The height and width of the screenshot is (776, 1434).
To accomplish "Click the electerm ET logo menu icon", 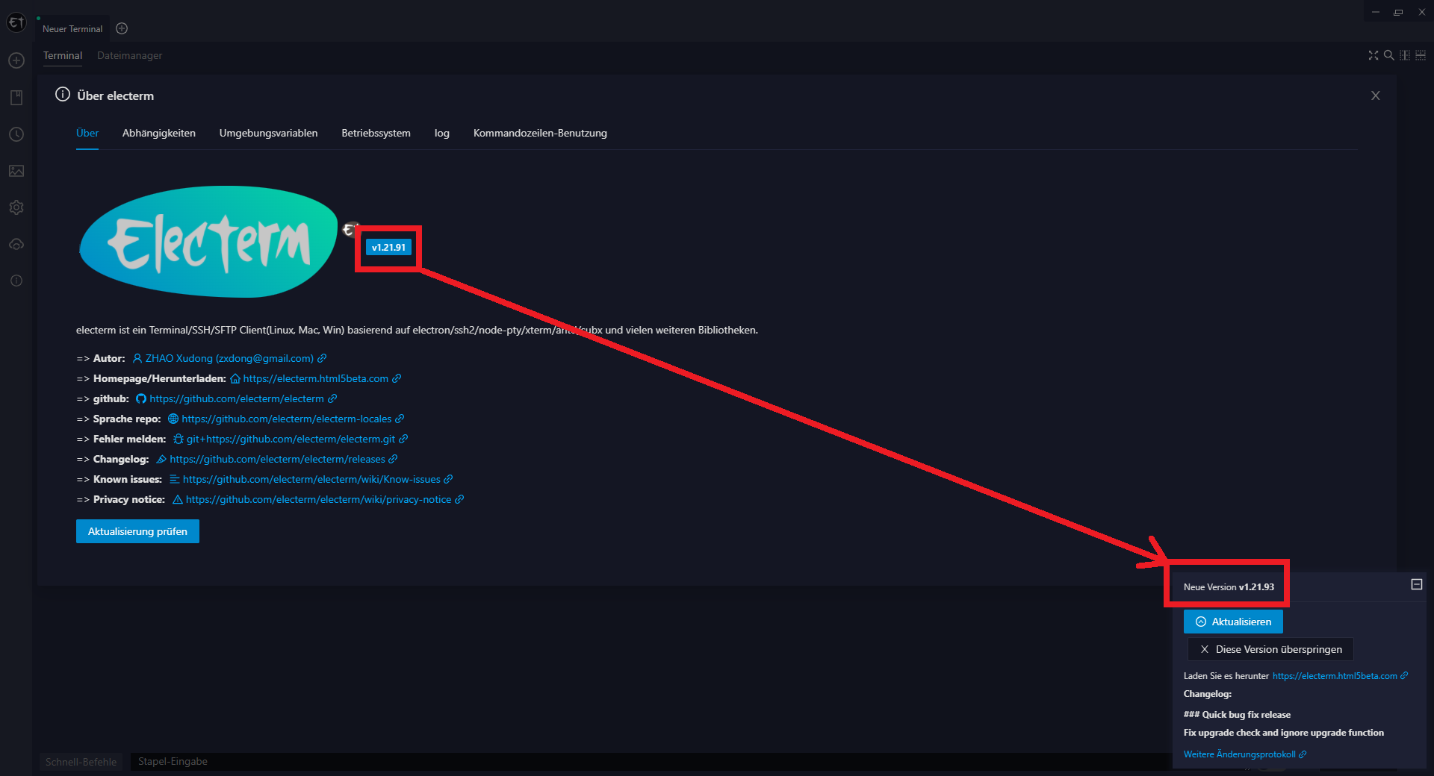I will point(16,23).
